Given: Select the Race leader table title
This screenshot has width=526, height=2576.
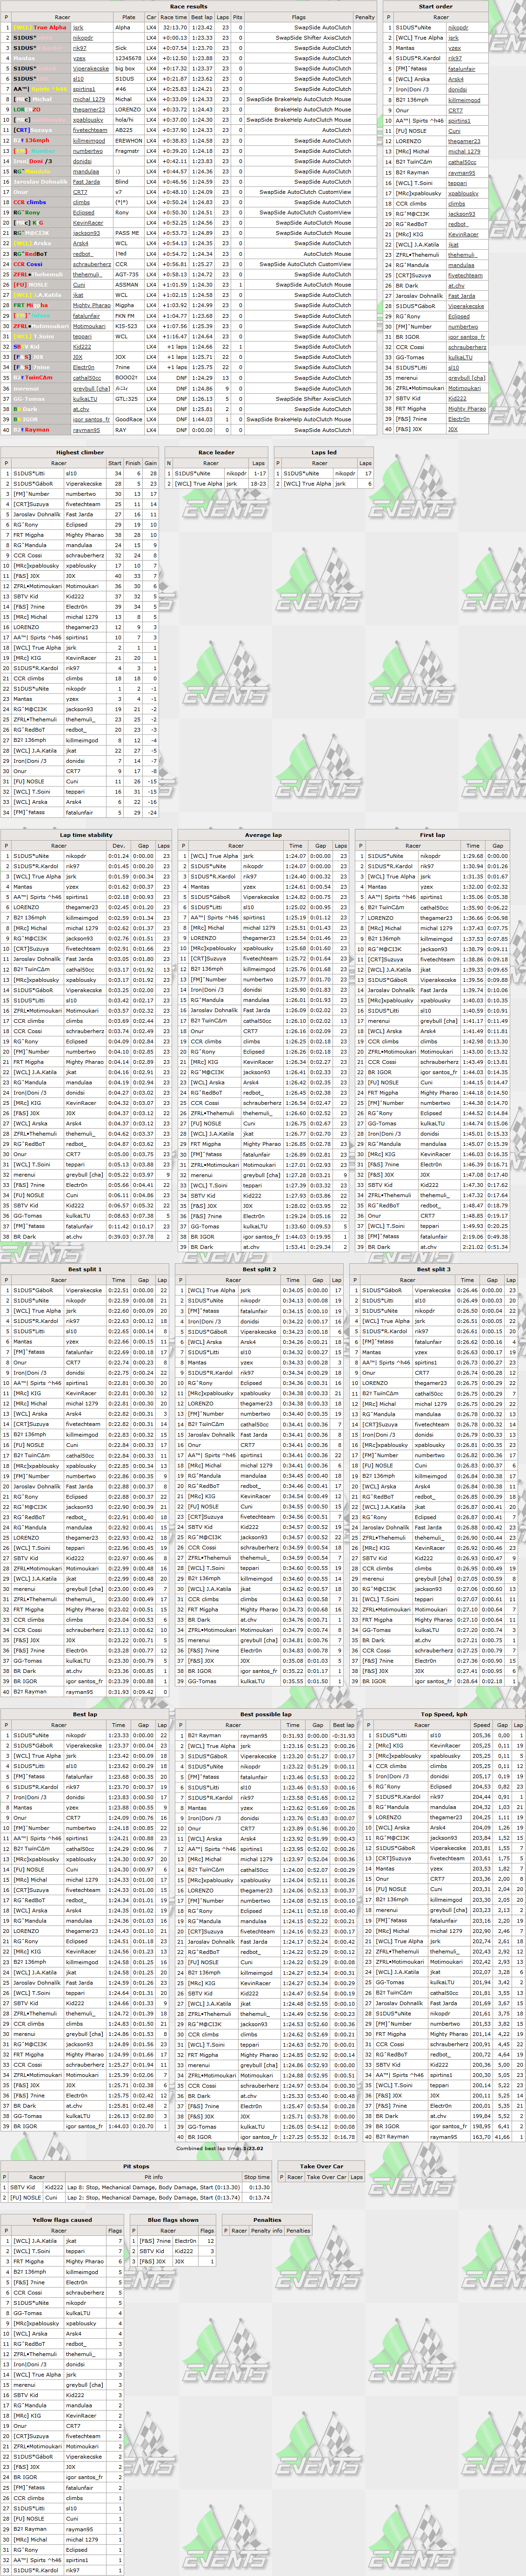Looking at the screenshot, I should [x=217, y=452].
